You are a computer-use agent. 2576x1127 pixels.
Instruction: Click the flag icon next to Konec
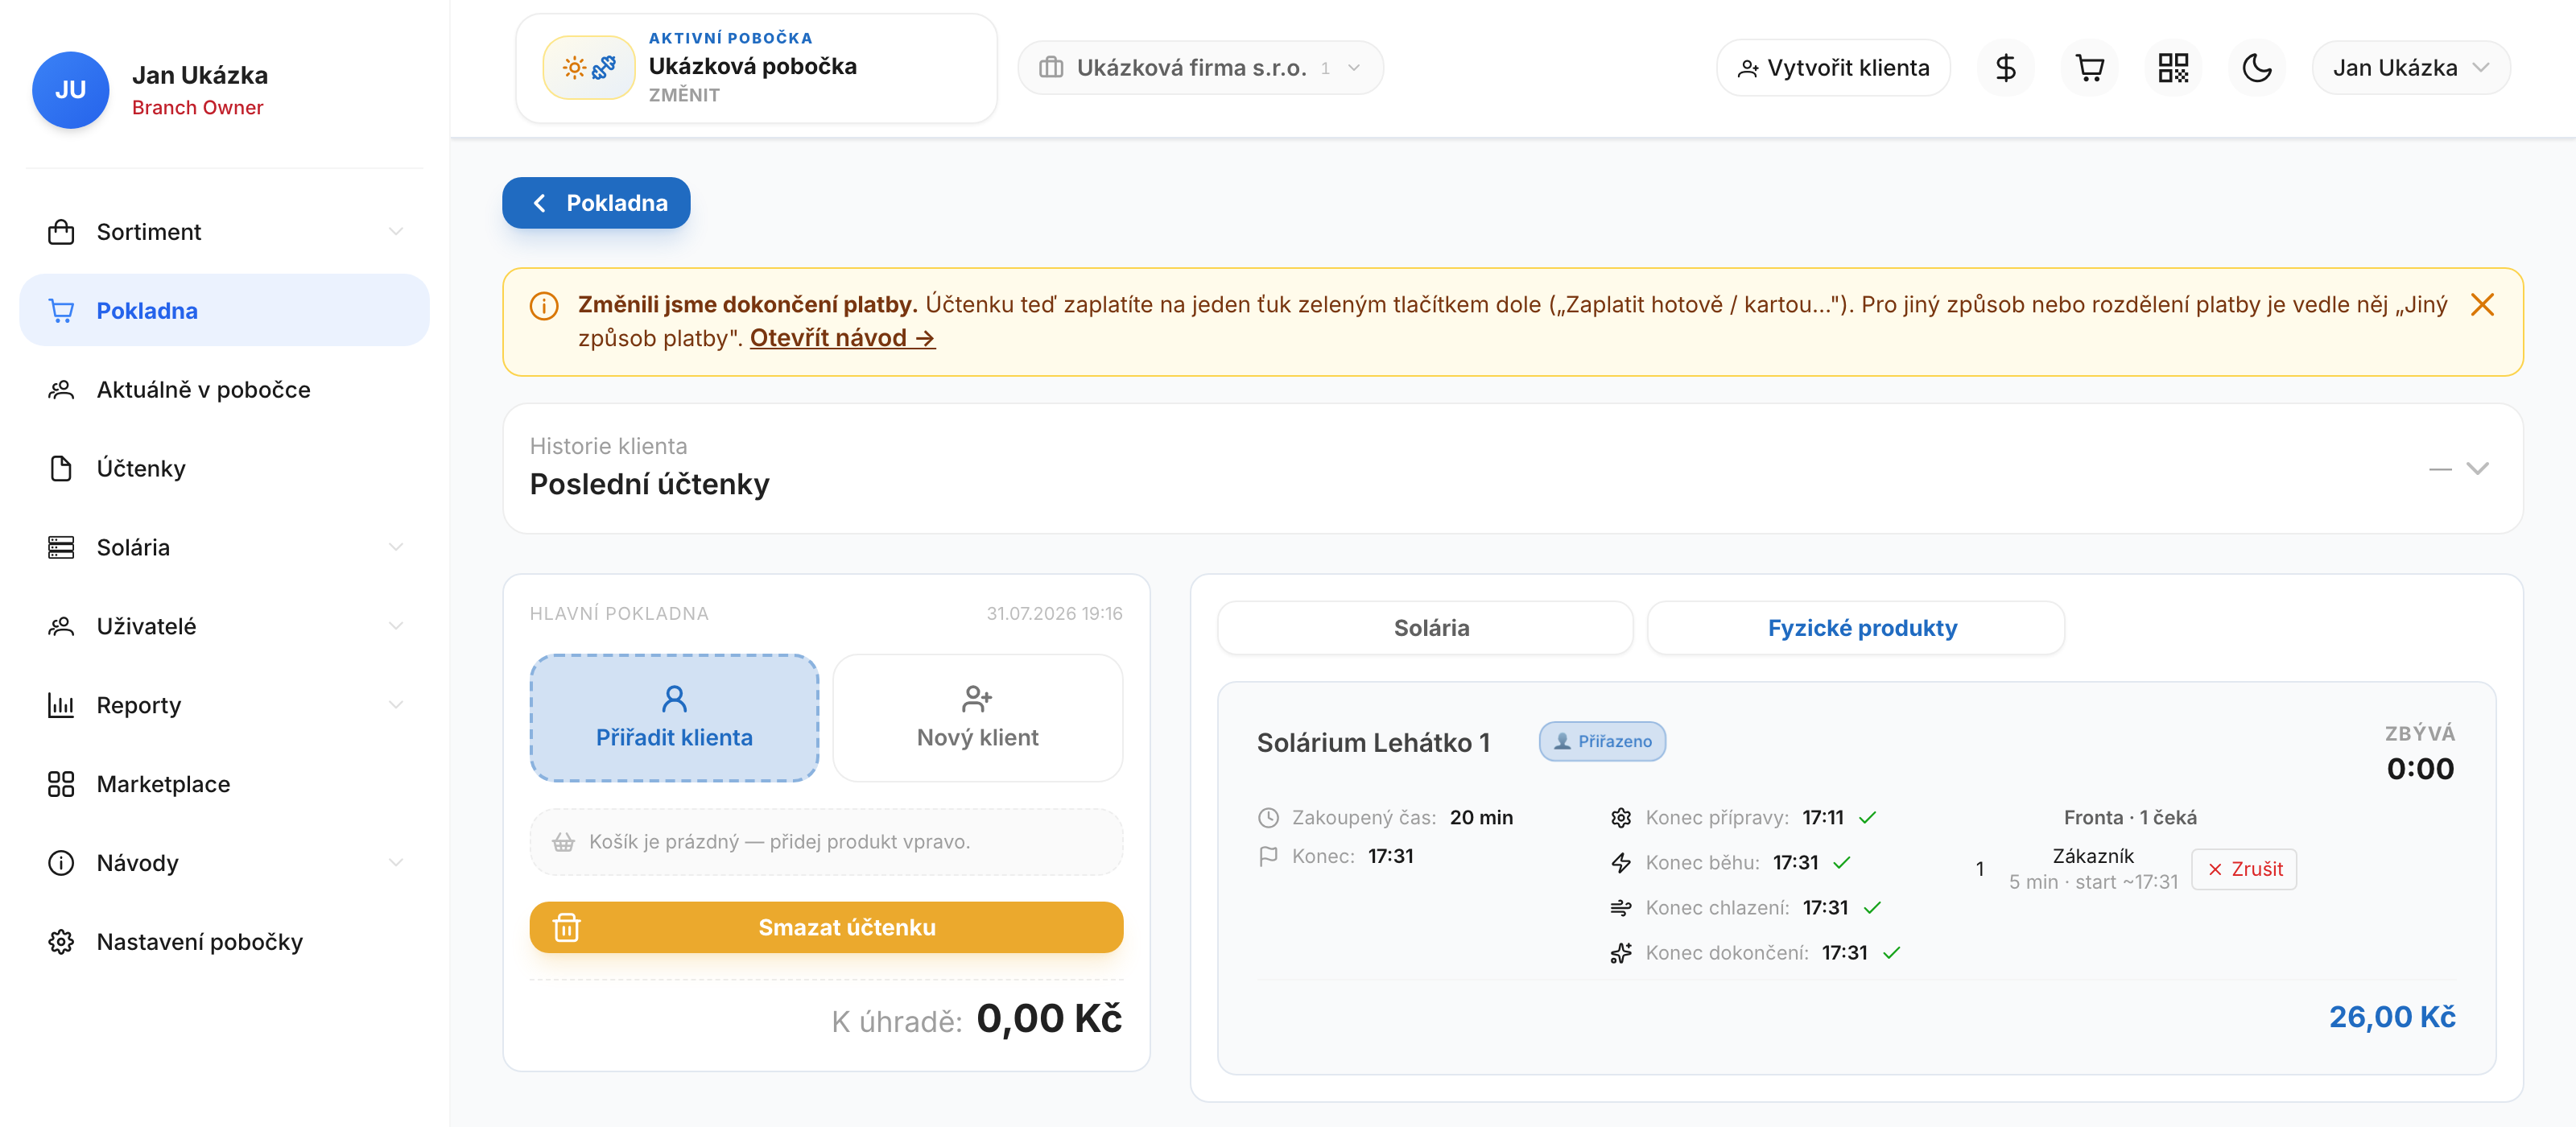(x=1268, y=857)
